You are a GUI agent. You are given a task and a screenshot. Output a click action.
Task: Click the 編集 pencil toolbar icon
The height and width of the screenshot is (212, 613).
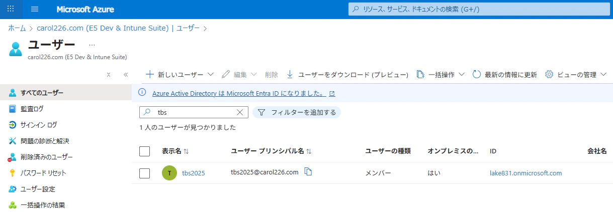(x=226, y=74)
